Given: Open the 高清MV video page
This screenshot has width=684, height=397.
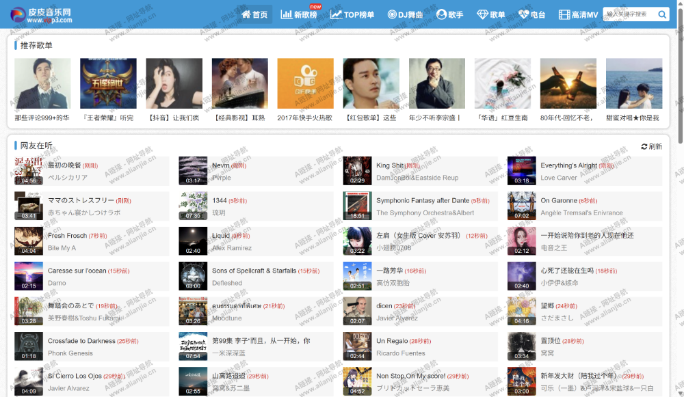Looking at the screenshot, I should click(x=579, y=15).
